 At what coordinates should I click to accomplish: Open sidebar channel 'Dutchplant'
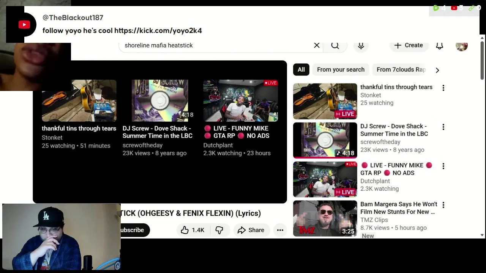(375, 181)
